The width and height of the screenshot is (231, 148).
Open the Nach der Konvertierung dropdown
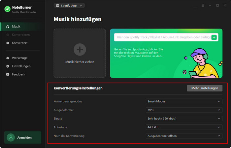coord(184,136)
